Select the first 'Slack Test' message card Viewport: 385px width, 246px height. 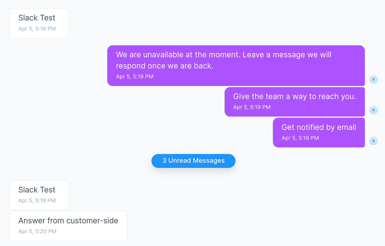(x=39, y=23)
